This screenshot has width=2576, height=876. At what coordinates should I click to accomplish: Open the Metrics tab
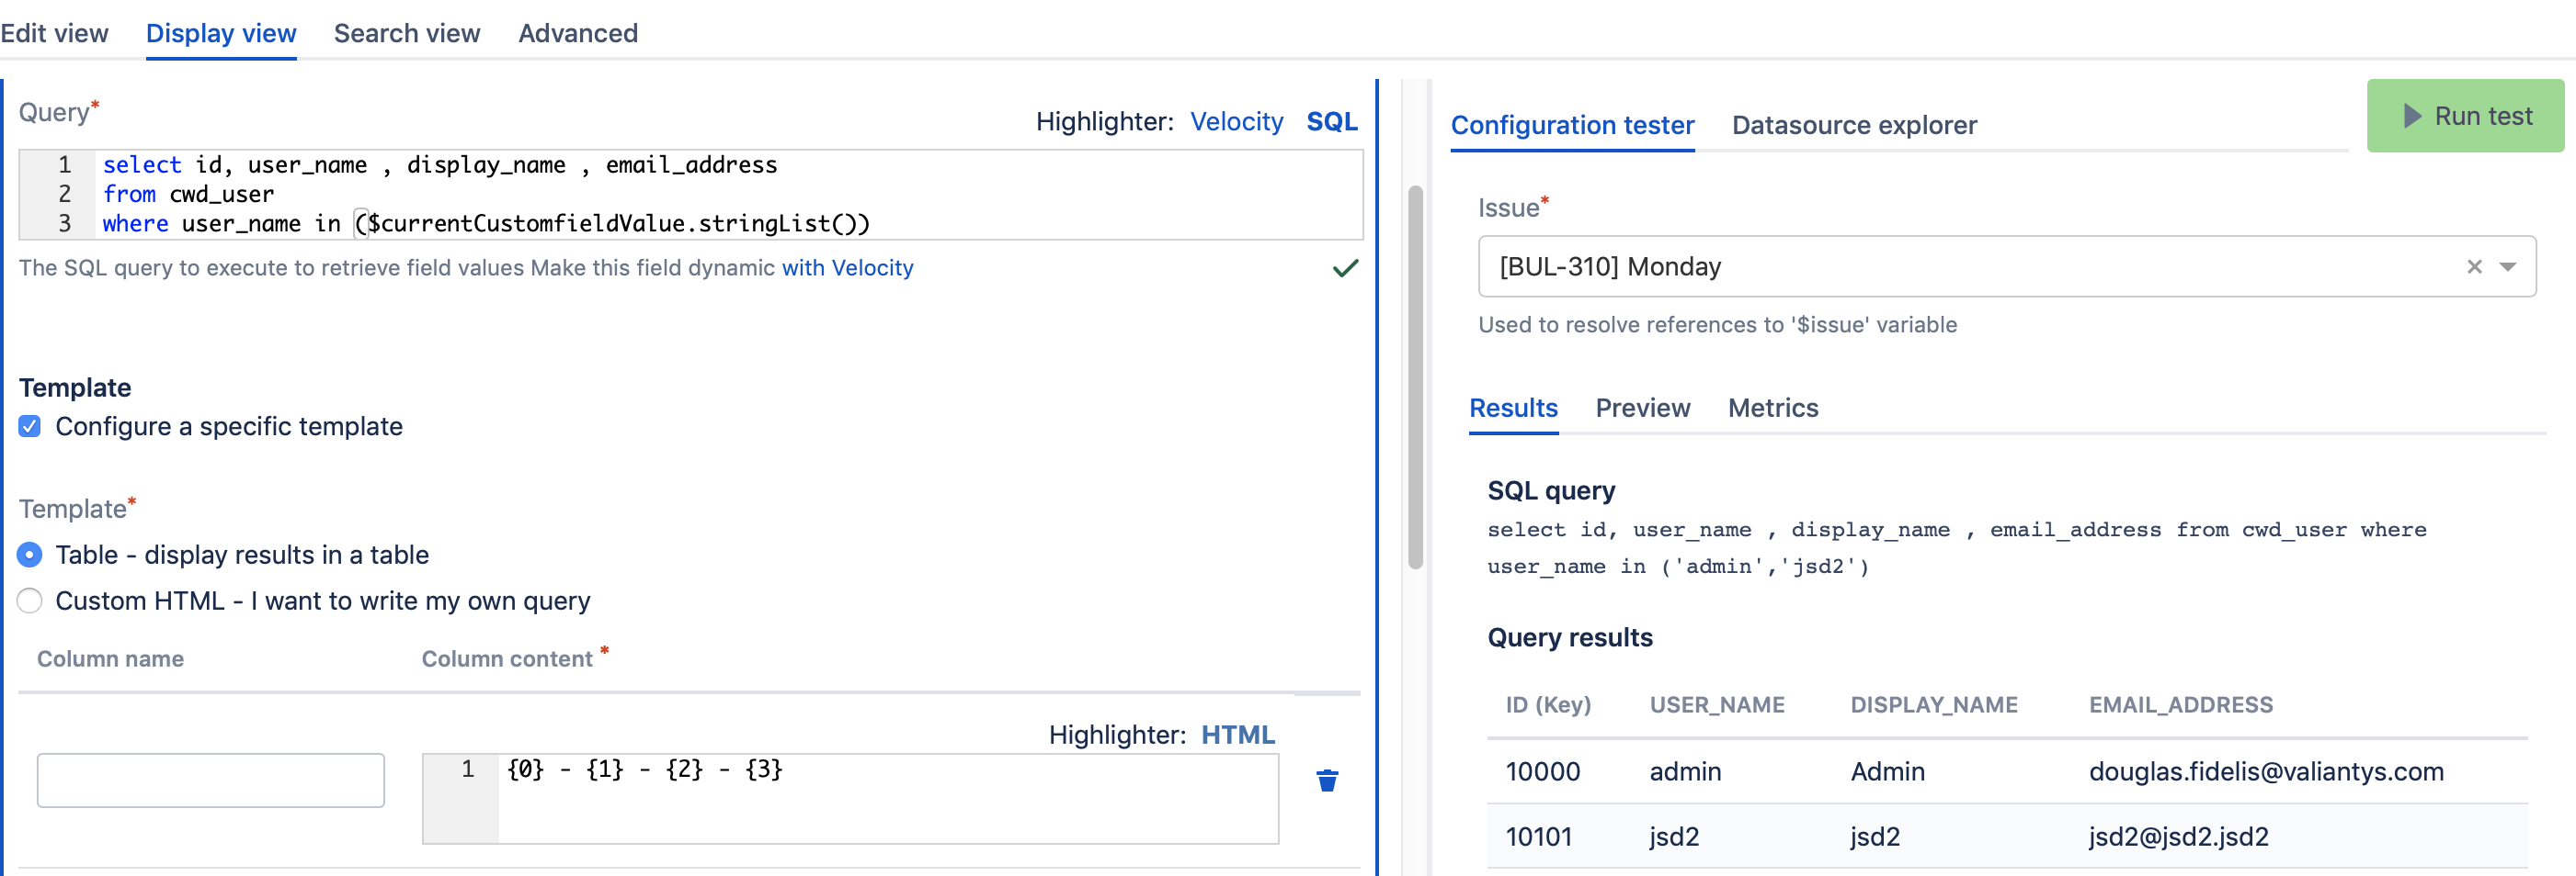(1772, 408)
